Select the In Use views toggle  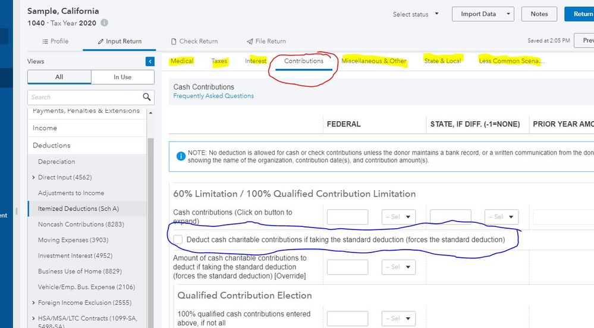coord(122,77)
